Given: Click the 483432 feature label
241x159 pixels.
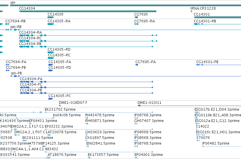Looking at the screenshot, I should tap(52, 149).
